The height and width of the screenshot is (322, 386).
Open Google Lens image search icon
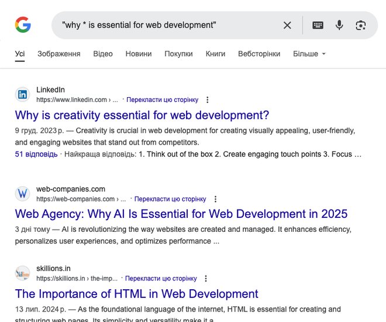[361, 25]
